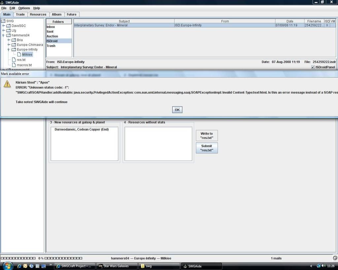This screenshot has width=338, height=270.
Task: Dismiss the error dialog with OK
Action: (x=177, y=110)
